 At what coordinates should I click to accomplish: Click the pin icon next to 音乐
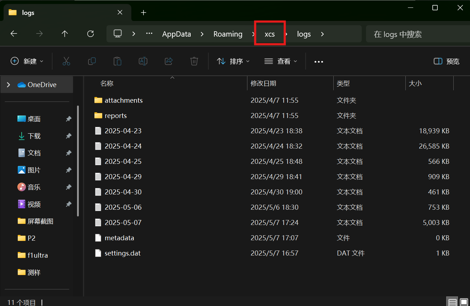coord(69,187)
